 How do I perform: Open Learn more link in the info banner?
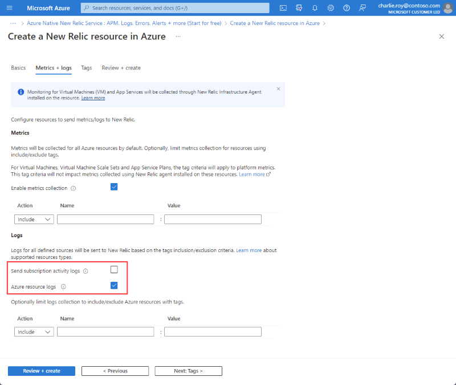(x=93, y=98)
